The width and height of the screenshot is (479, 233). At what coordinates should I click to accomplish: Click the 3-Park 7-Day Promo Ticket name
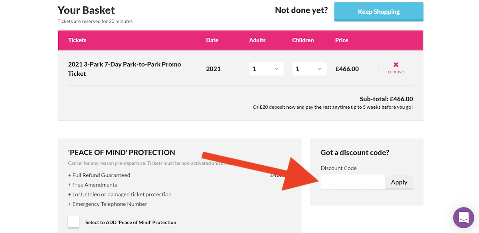coord(125,69)
